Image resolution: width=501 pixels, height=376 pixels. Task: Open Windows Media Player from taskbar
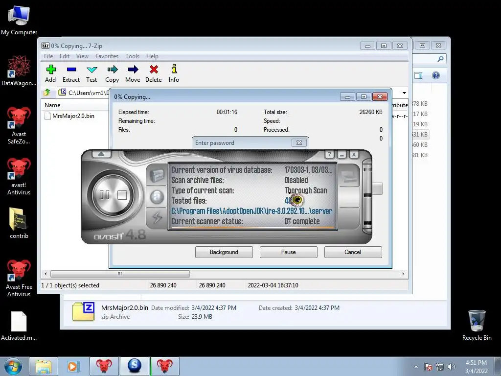73,366
